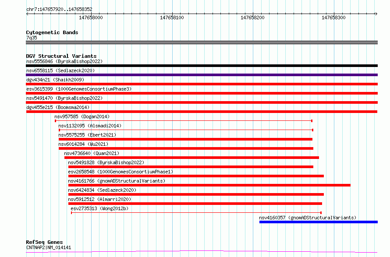
Task: Click the red nsv6424834 variant bar
Action: (196, 194)
